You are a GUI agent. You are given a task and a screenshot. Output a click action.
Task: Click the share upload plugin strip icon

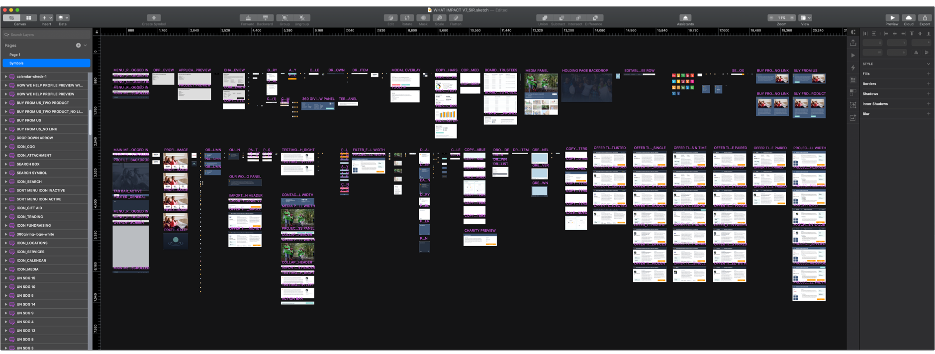pyautogui.click(x=853, y=43)
